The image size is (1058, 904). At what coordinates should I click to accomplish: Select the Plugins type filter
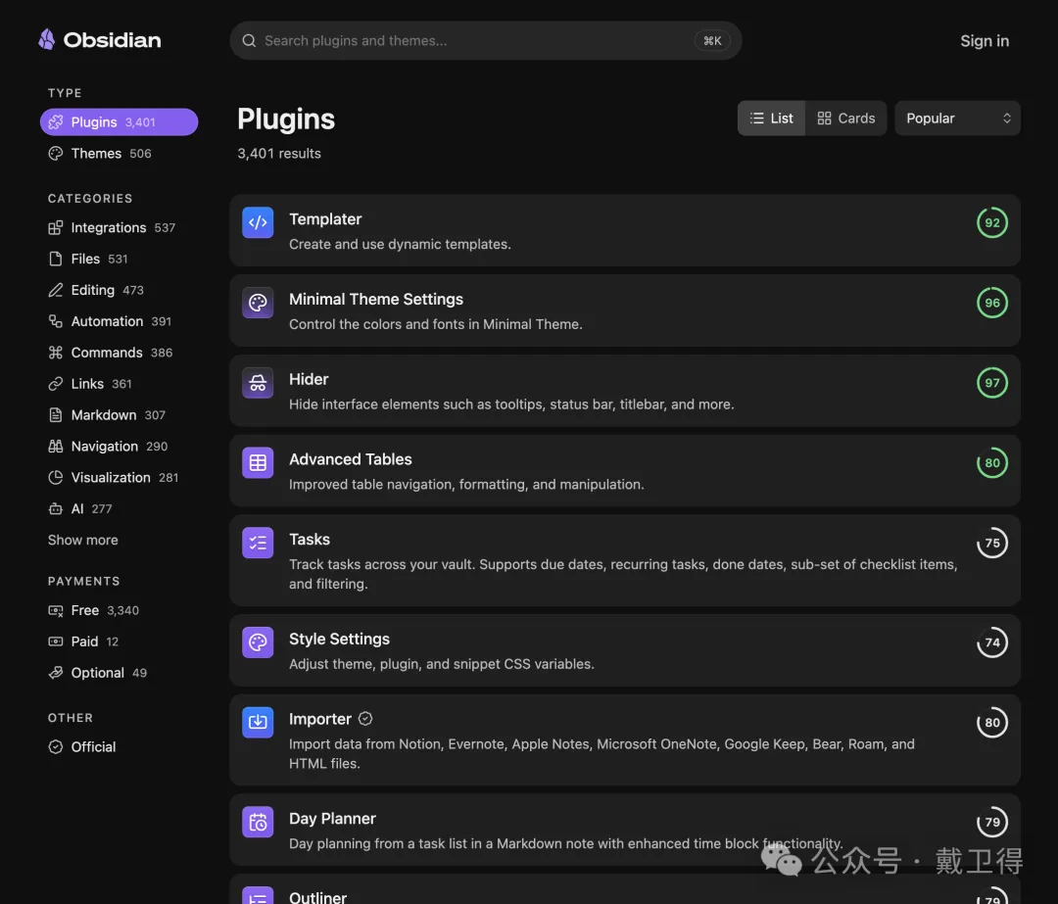(x=119, y=122)
